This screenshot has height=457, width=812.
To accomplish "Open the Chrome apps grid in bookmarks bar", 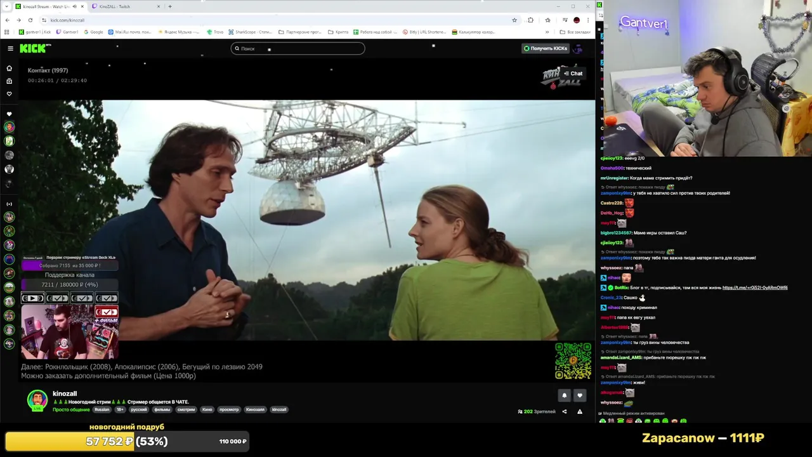I will pos(7,32).
